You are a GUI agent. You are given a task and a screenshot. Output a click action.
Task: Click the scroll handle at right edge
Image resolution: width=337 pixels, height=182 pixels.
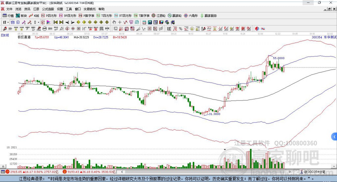335,136
